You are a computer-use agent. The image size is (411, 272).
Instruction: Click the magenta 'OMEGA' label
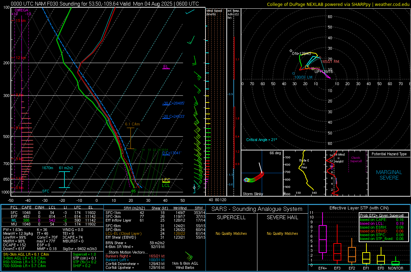tap(22, 10)
